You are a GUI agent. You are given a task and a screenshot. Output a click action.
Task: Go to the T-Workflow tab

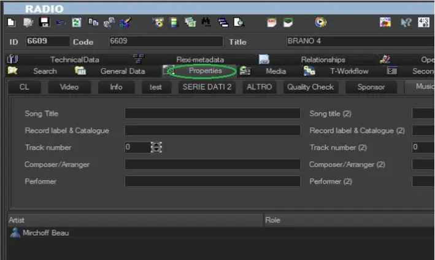coord(349,71)
